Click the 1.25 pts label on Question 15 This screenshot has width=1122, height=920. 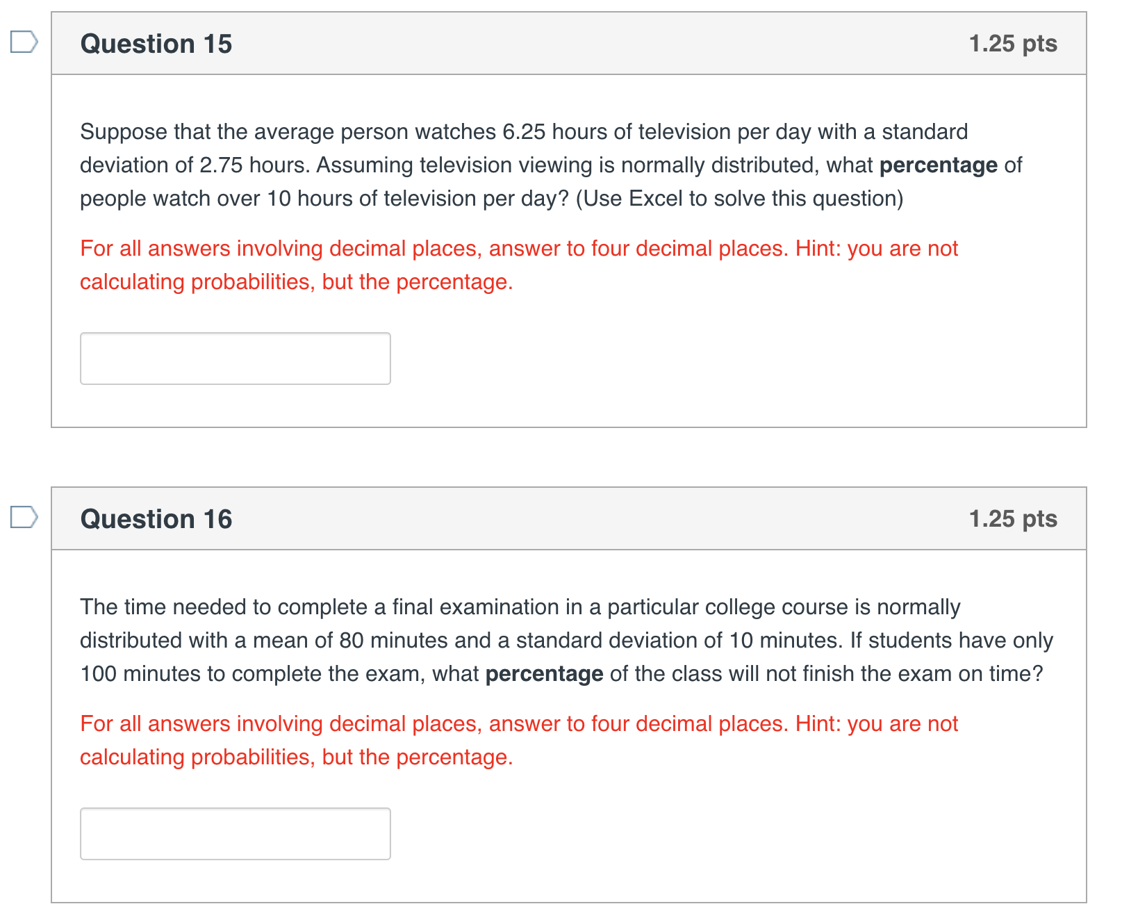(1013, 43)
